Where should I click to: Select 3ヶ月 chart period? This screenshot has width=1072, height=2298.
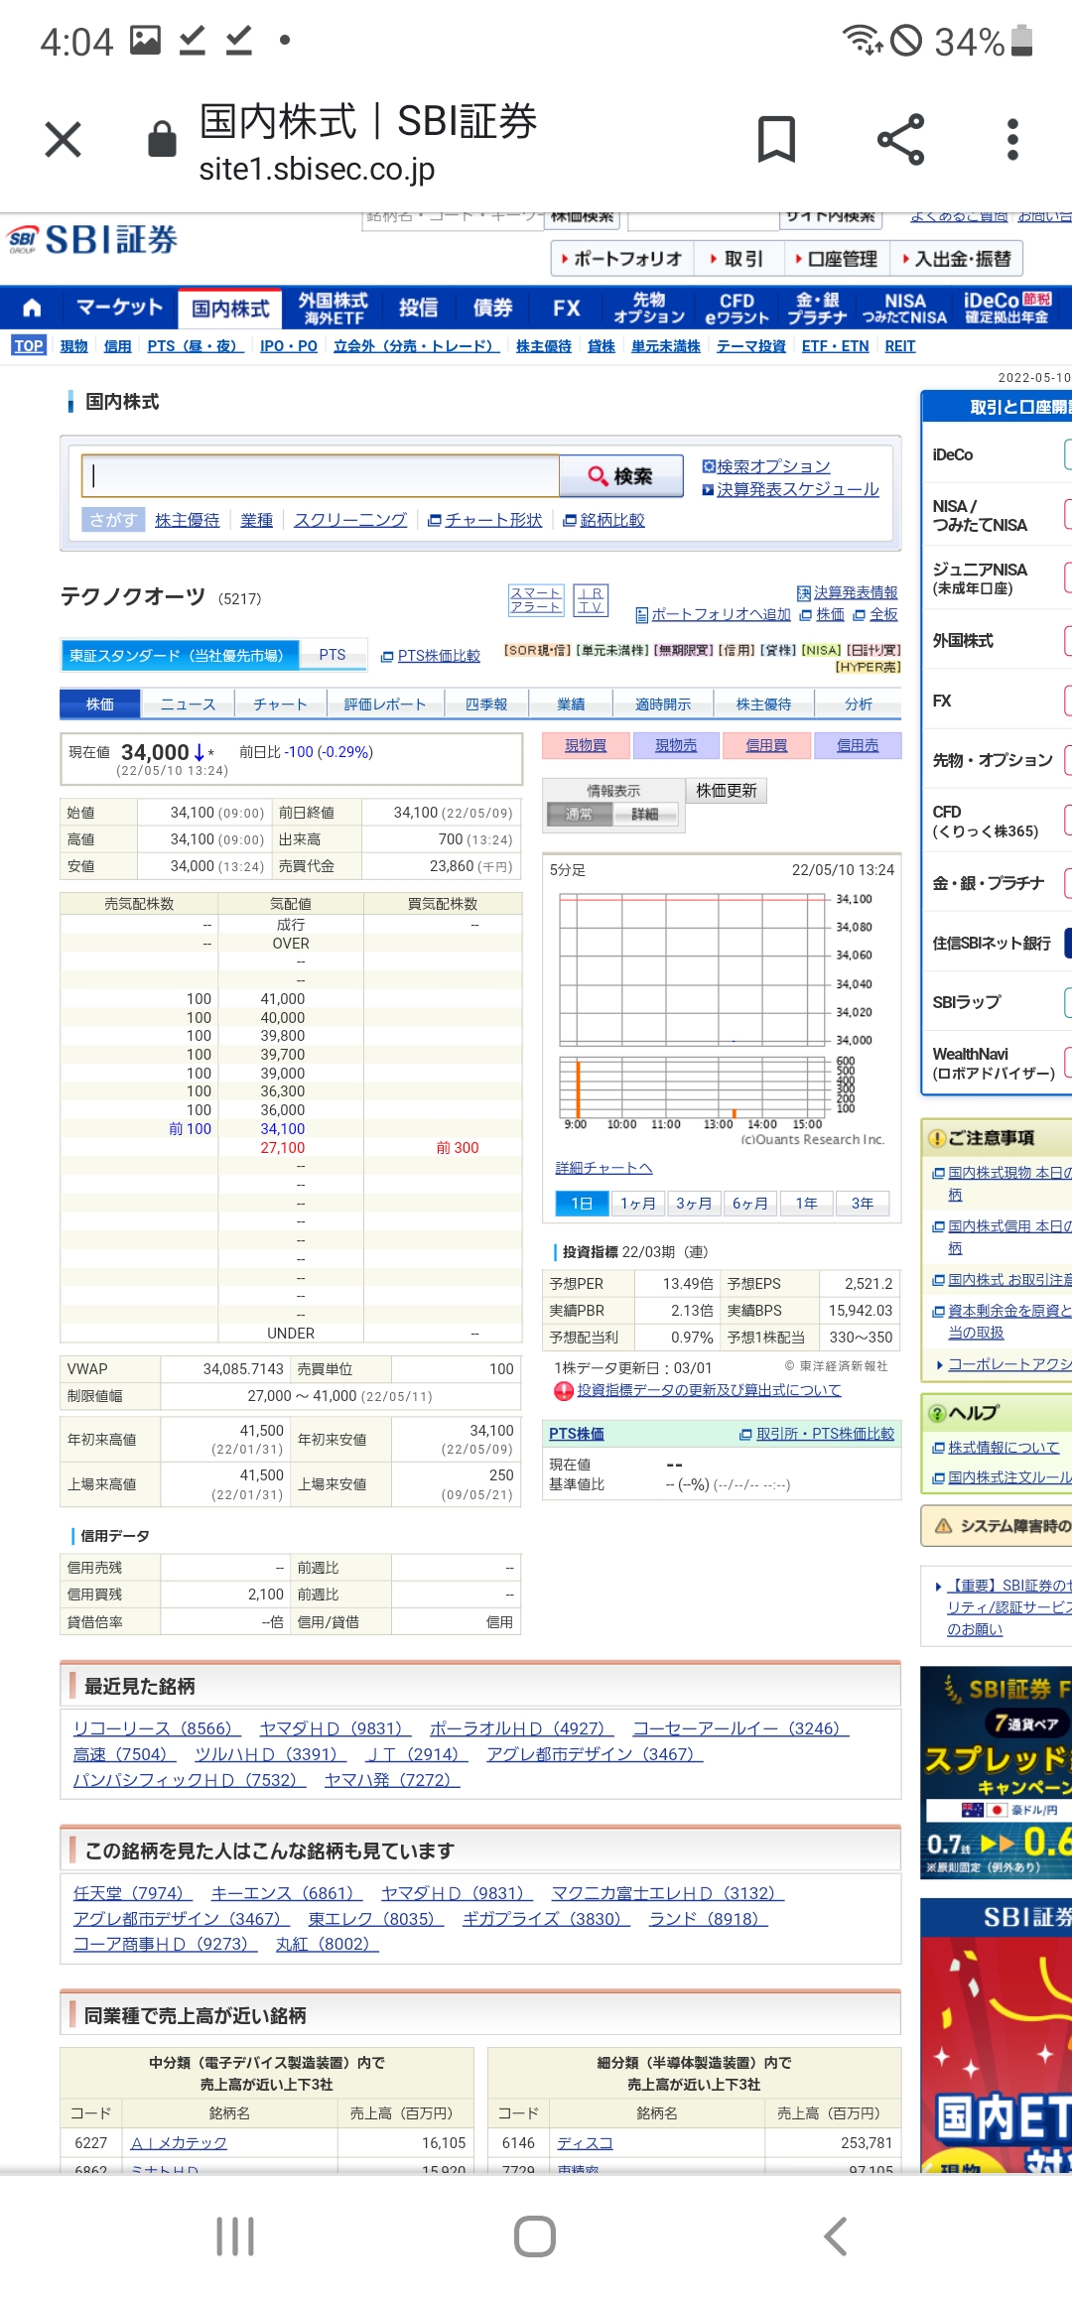694,1204
